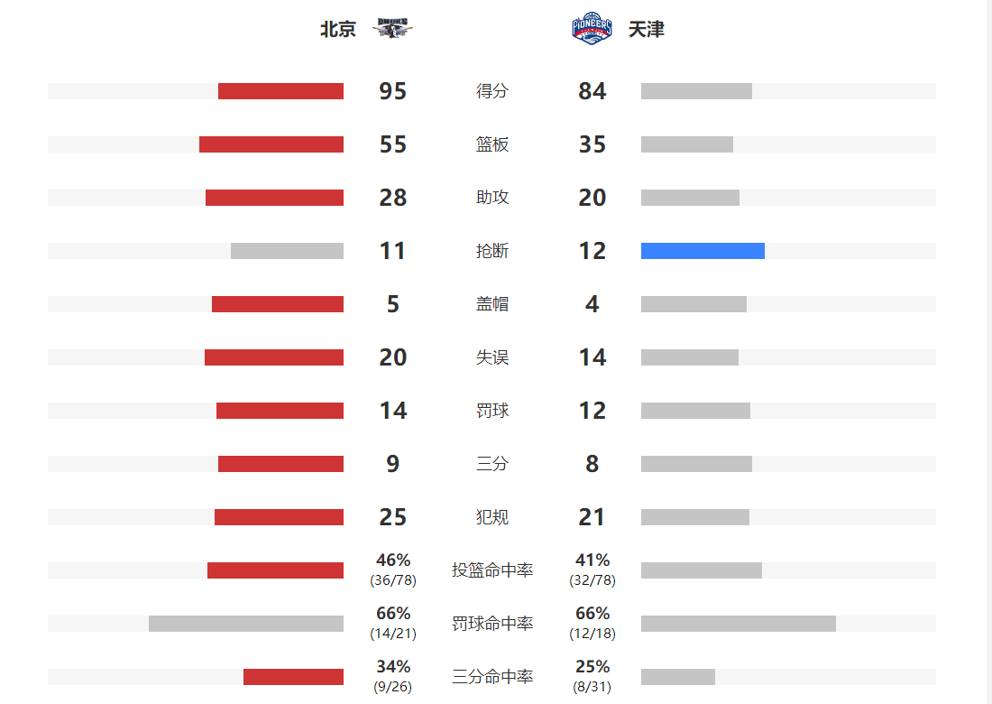Click Beijing's red 篮板 bar
This screenshot has width=992, height=704.
pyautogui.click(x=271, y=144)
